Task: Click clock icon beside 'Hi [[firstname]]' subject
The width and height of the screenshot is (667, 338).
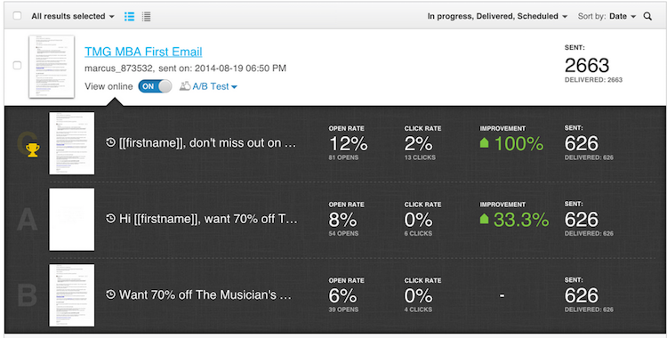Action: 110,219
